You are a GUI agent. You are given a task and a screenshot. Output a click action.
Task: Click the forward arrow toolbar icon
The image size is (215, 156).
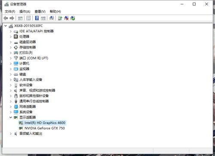pyautogui.click(x=12, y=18)
